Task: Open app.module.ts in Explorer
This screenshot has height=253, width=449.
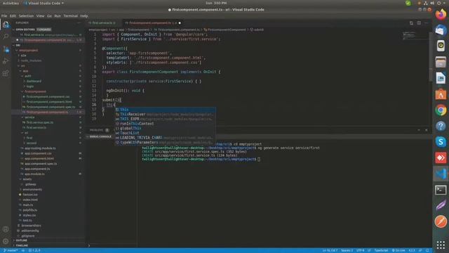Action: [34, 174]
